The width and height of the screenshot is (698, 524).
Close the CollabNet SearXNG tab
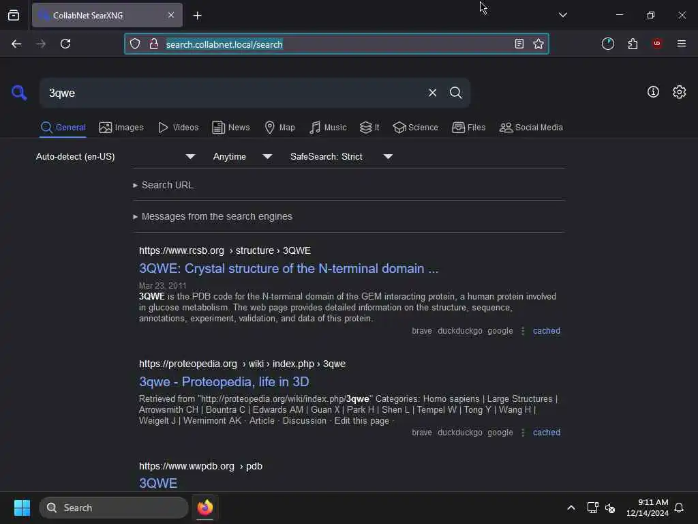171,15
